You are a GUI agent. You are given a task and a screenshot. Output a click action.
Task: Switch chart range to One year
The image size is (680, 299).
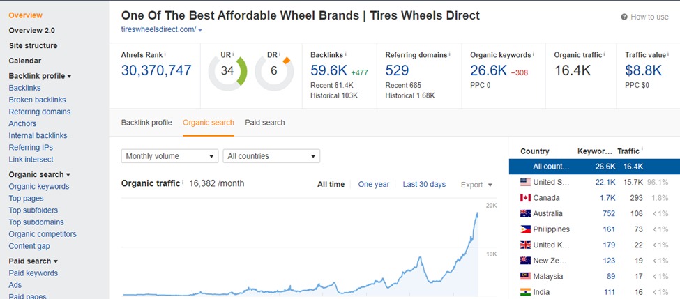click(374, 185)
